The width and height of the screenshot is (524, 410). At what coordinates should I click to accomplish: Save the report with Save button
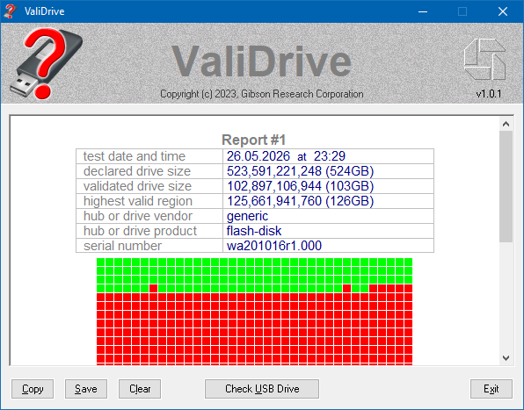click(86, 389)
